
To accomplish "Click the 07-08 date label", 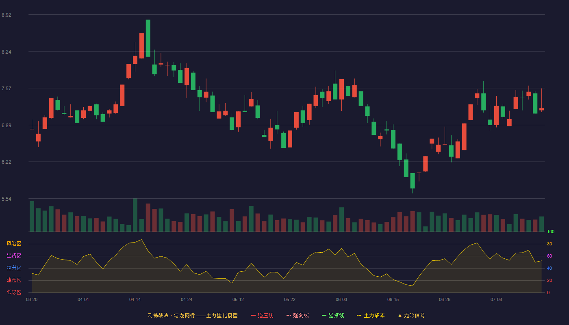I will coord(496,299).
